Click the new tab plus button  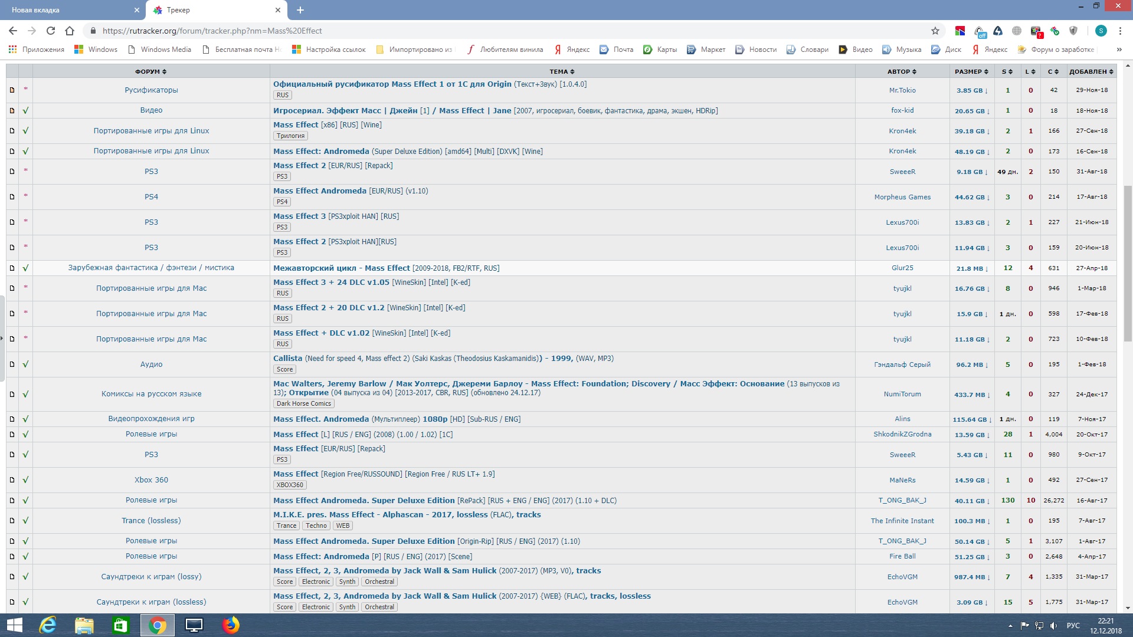coord(300,10)
